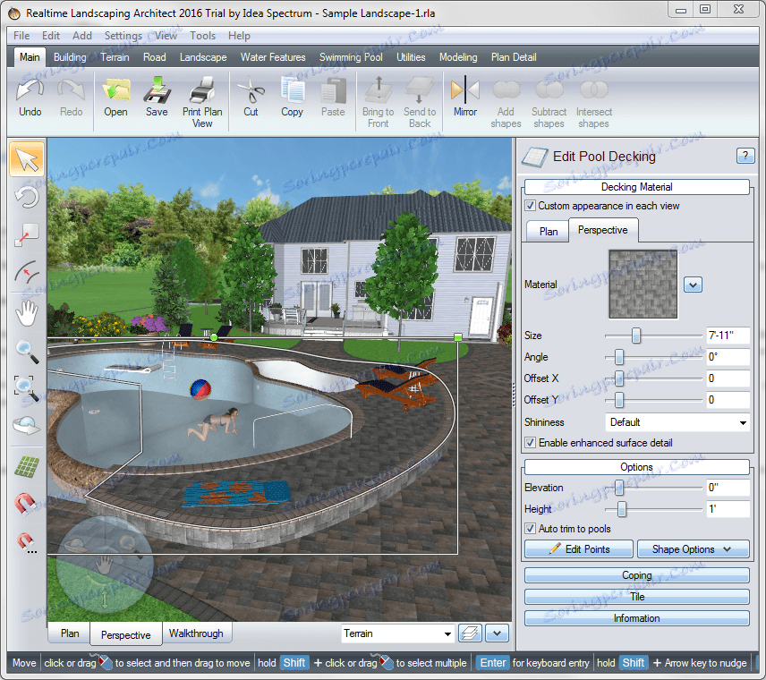Select the scale tool with red arrow
The image size is (766, 680).
tap(27, 235)
